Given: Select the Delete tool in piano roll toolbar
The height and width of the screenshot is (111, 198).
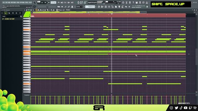Looking at the screenshot, I should tap(43, 10).
